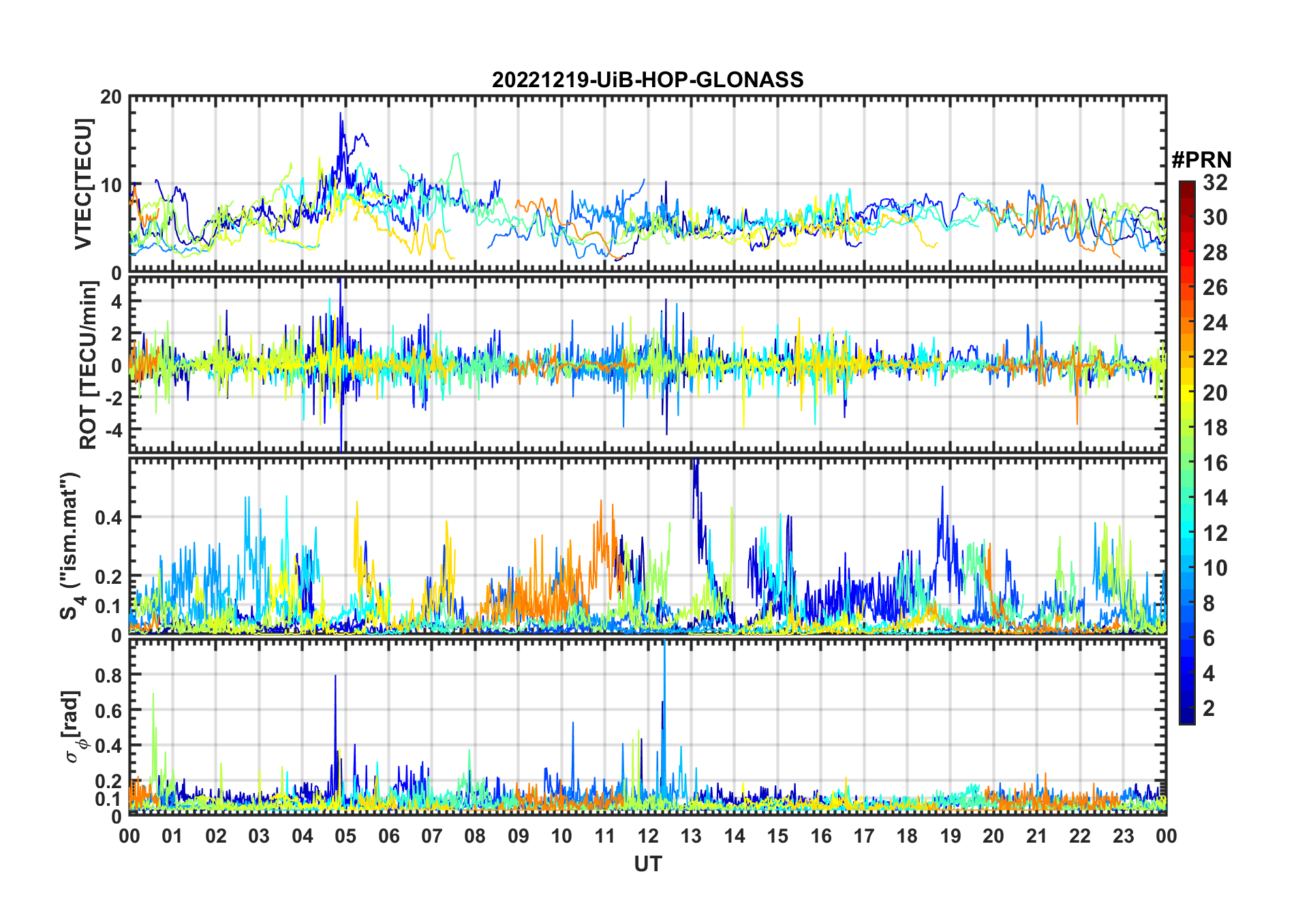Click colorbar tick label 2
Screen dimensions: 1296x906
pyautogui.click(x=1209, y=708)
